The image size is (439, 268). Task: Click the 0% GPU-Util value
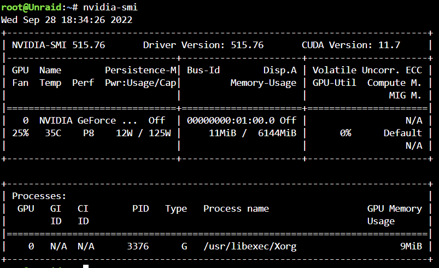click(x=346, y=133)
